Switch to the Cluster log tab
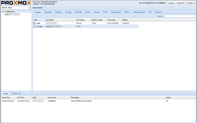 click(16, 94)
